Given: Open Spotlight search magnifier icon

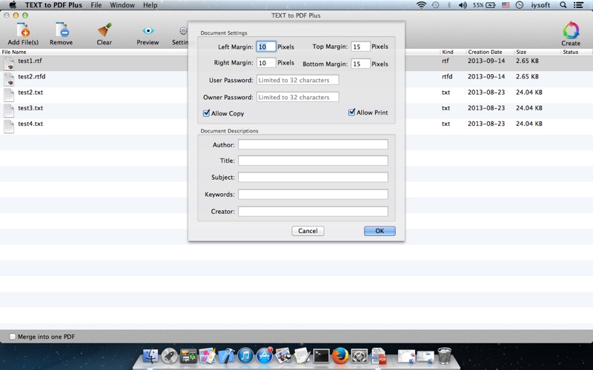Looking at the screenshot, I should (563, 5).
